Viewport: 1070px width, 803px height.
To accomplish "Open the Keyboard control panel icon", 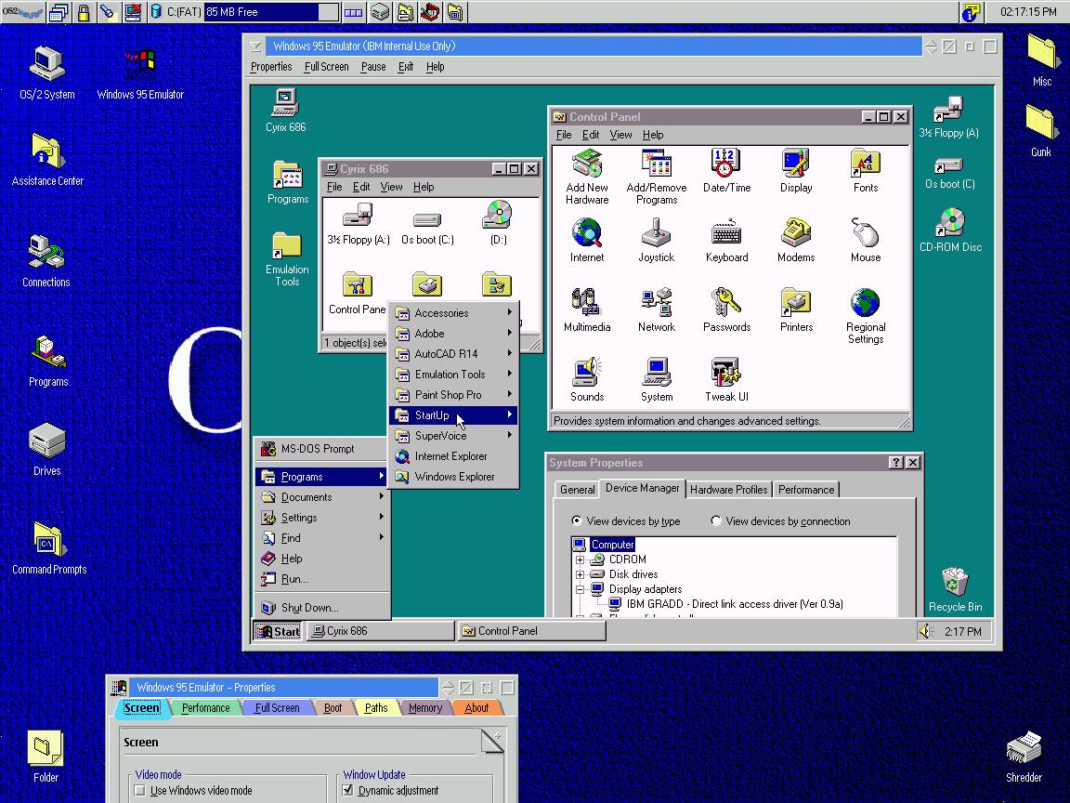I will [x=726, y=240].
